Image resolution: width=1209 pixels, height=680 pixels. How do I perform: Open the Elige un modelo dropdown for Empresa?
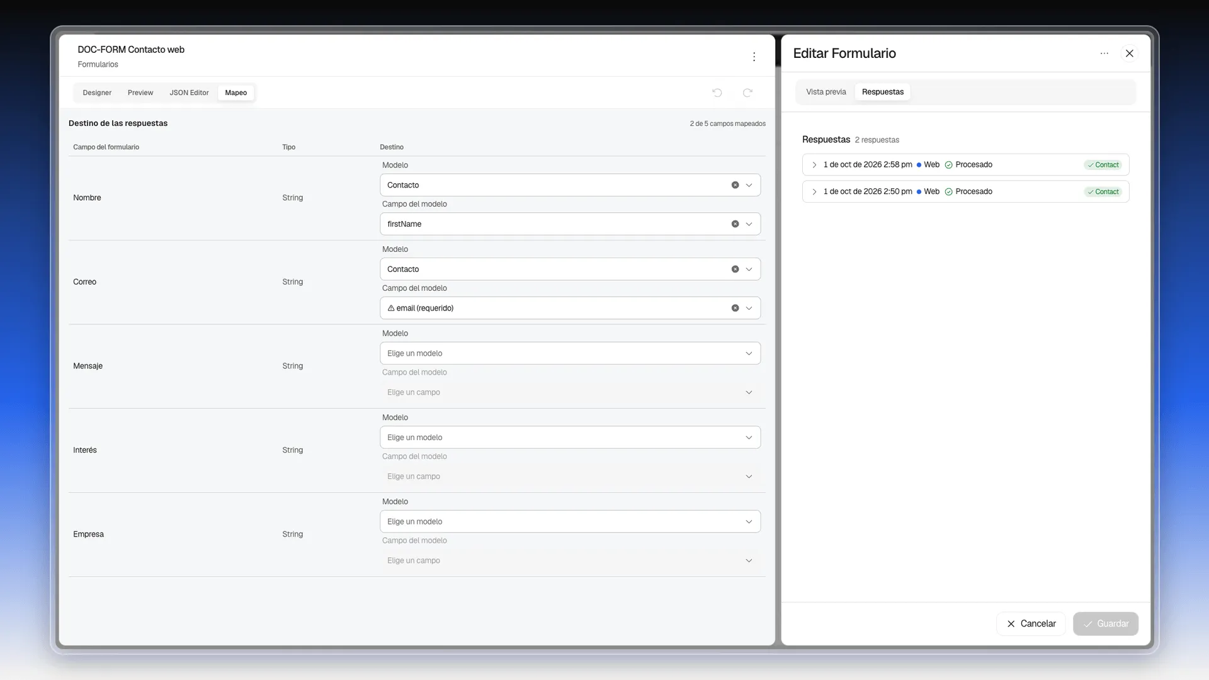click(x=570, y=522)
